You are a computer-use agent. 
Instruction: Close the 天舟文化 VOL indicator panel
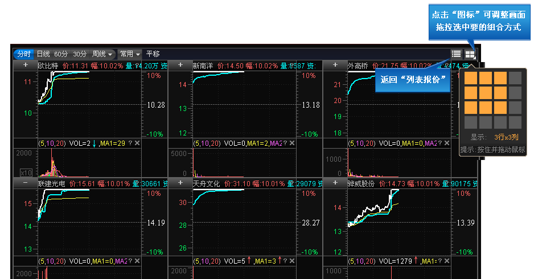(292, 261)
